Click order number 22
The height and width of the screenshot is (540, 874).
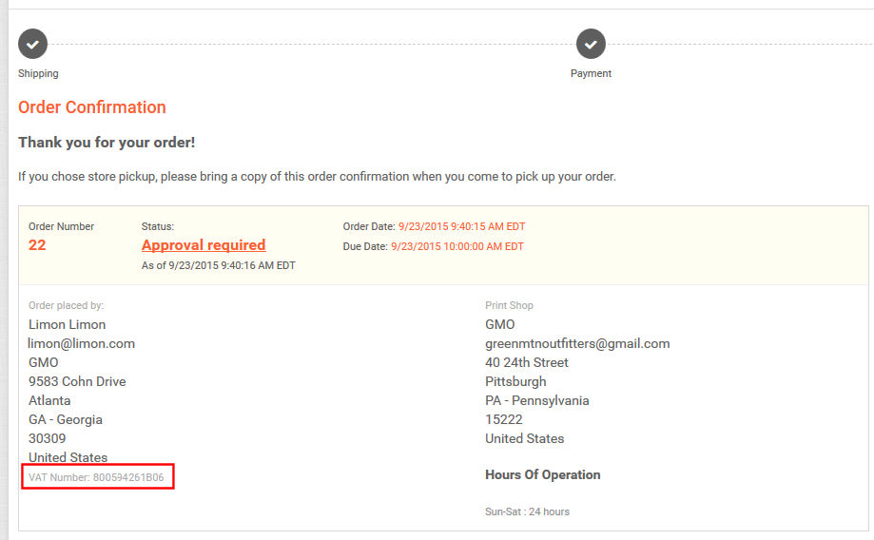pos(37,245)
